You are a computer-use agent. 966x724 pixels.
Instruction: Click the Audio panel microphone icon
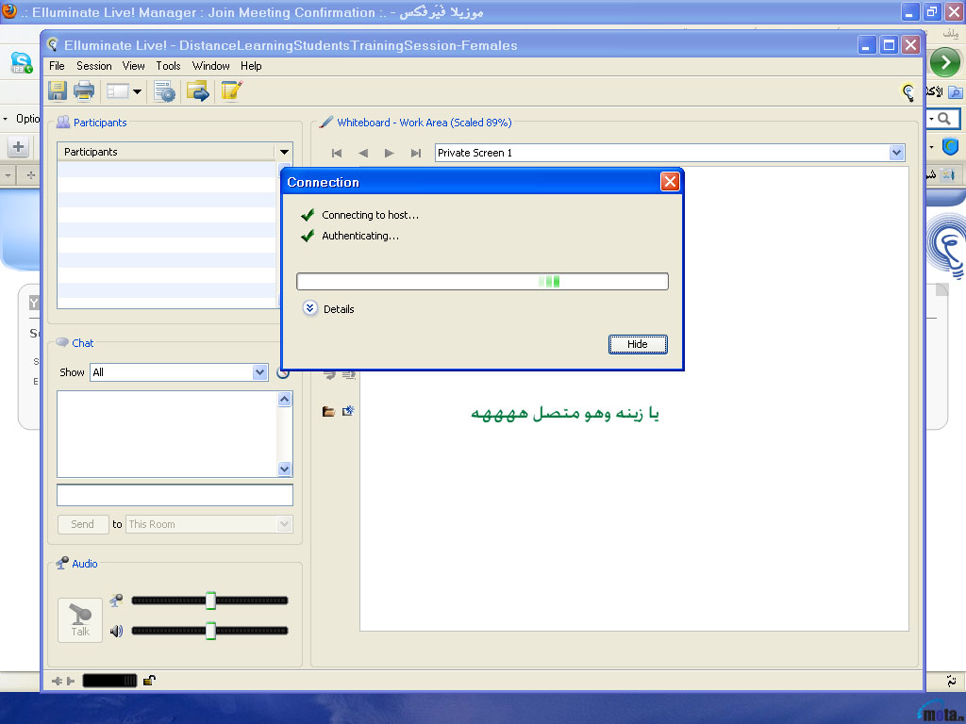pos(62,563)
